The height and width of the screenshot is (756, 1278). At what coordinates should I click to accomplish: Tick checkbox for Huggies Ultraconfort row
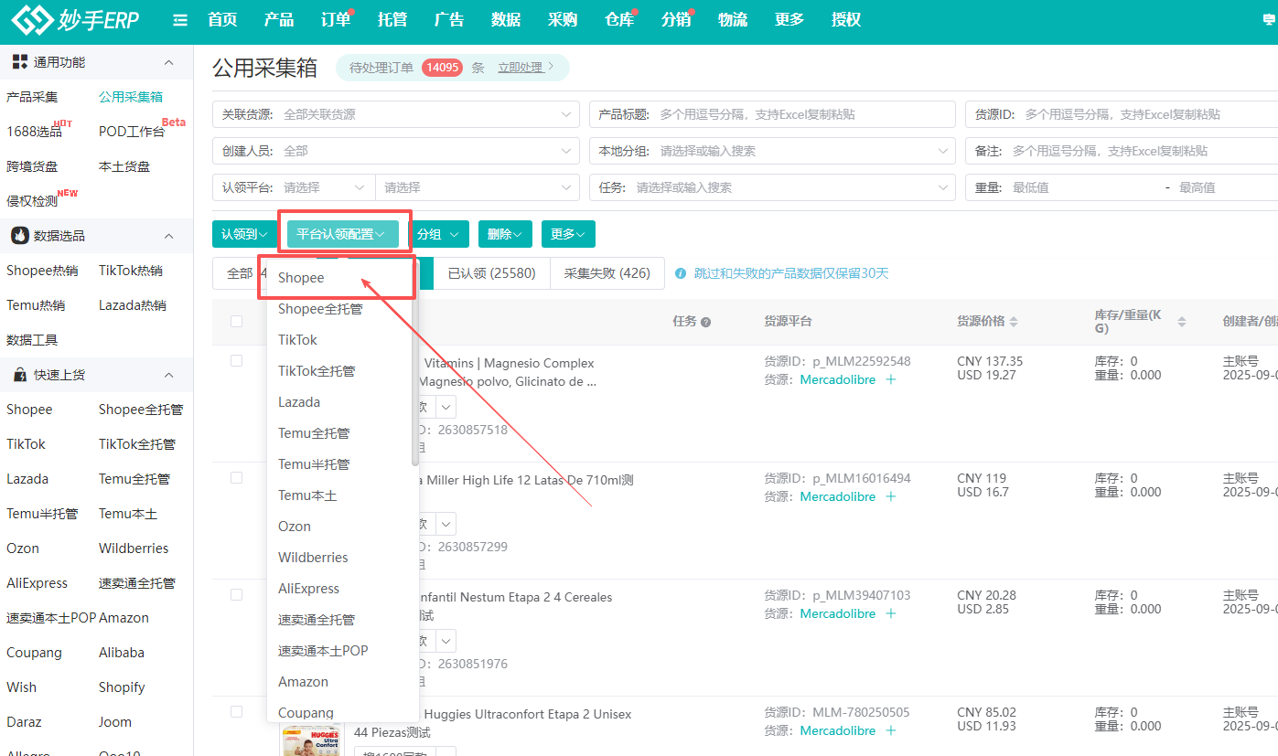coord(237,711)
